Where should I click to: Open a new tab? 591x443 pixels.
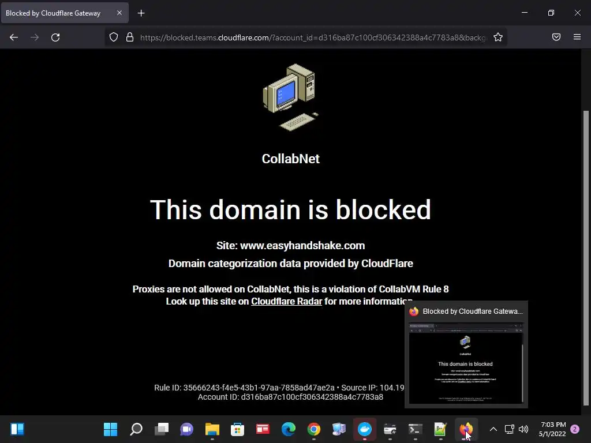141,13
